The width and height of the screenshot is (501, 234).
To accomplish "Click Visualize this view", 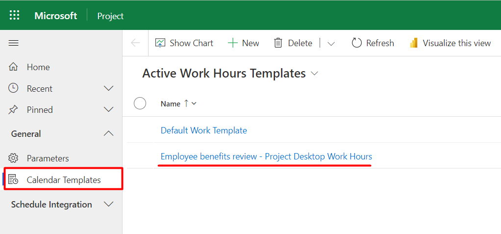I will point(456,43).
